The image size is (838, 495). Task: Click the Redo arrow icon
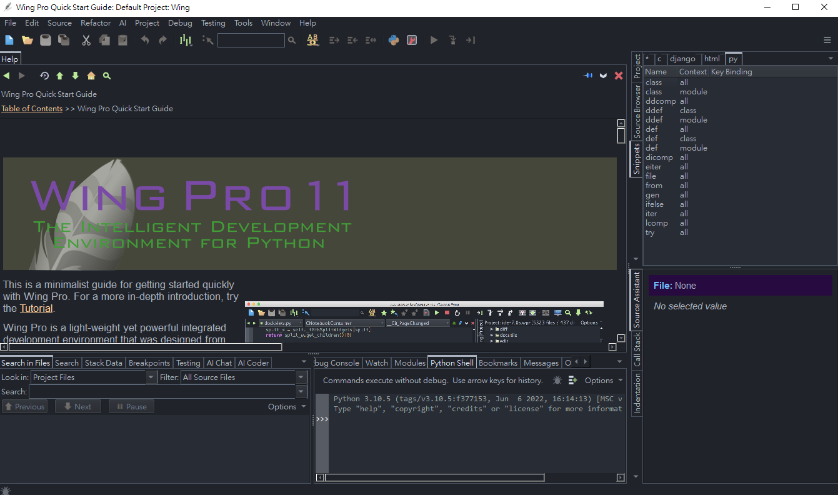click(x=163, y=40)
